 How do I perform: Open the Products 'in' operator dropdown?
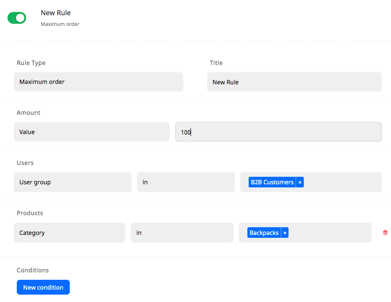click(182, 233)
